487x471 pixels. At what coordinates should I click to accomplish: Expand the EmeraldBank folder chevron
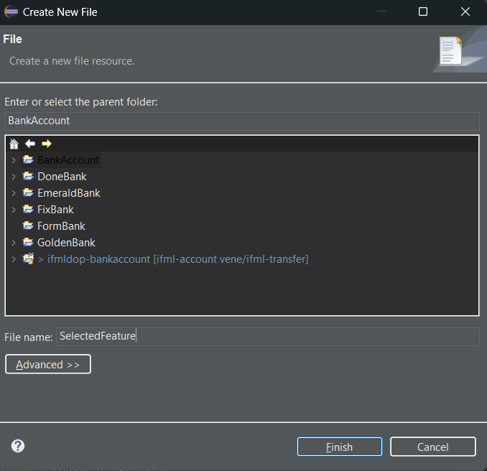coord(14,193)
